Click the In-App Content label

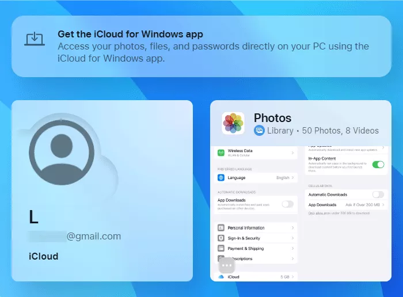click(322, 158)
